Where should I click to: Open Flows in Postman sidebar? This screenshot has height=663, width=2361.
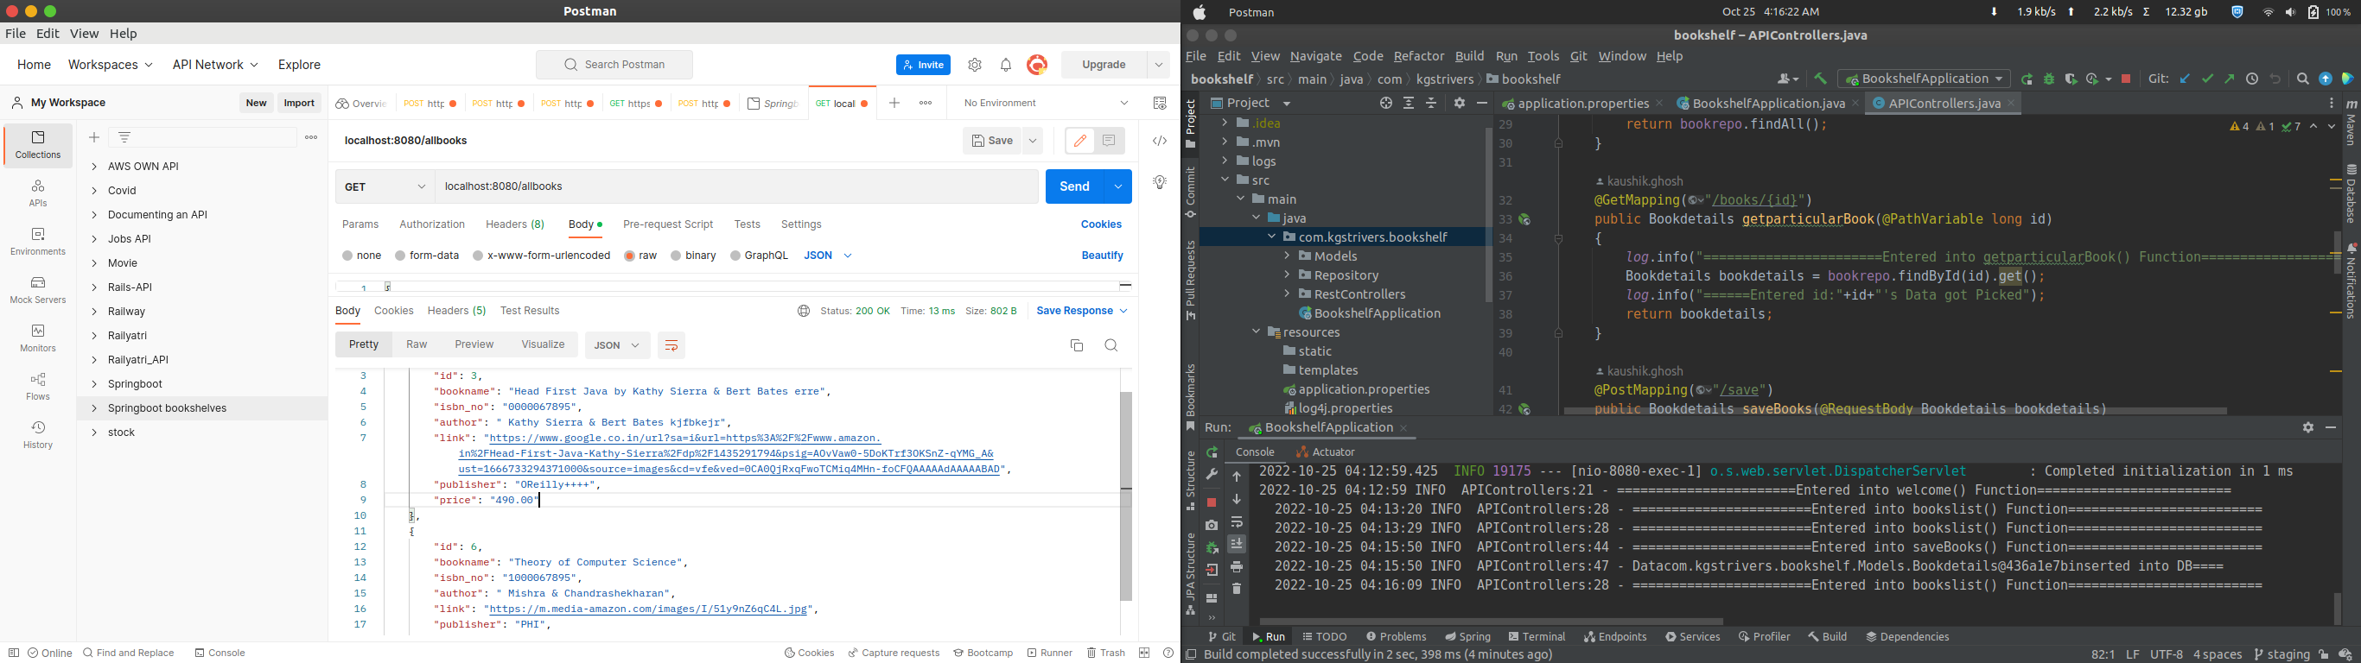37,388
